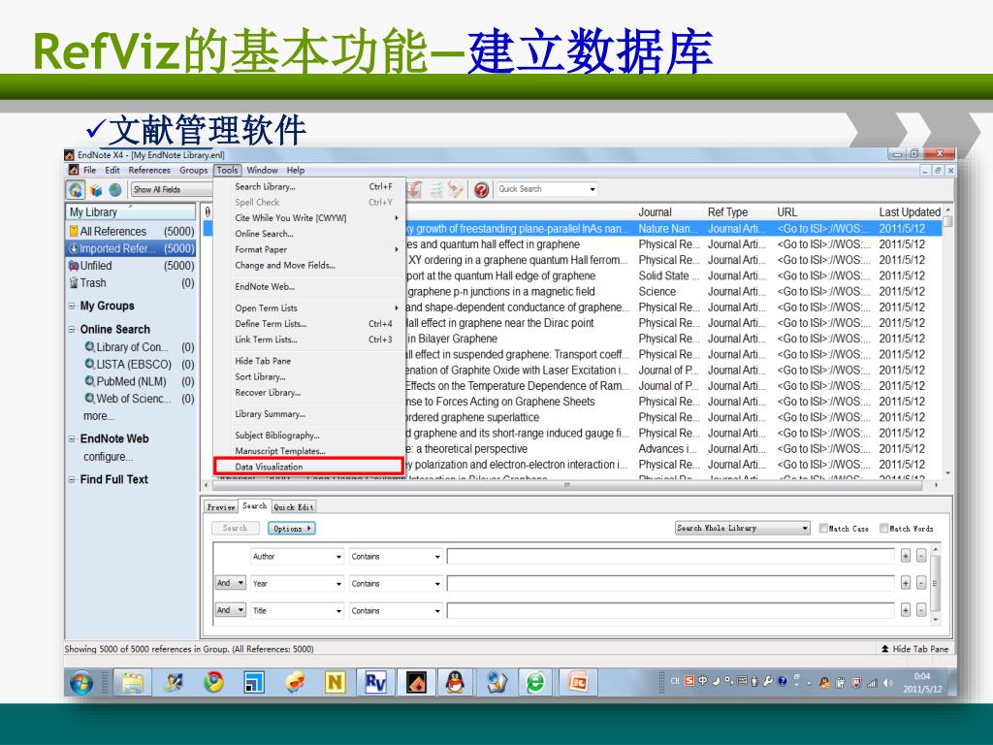Click the local library mode globe icon

(x=76, y=189)
